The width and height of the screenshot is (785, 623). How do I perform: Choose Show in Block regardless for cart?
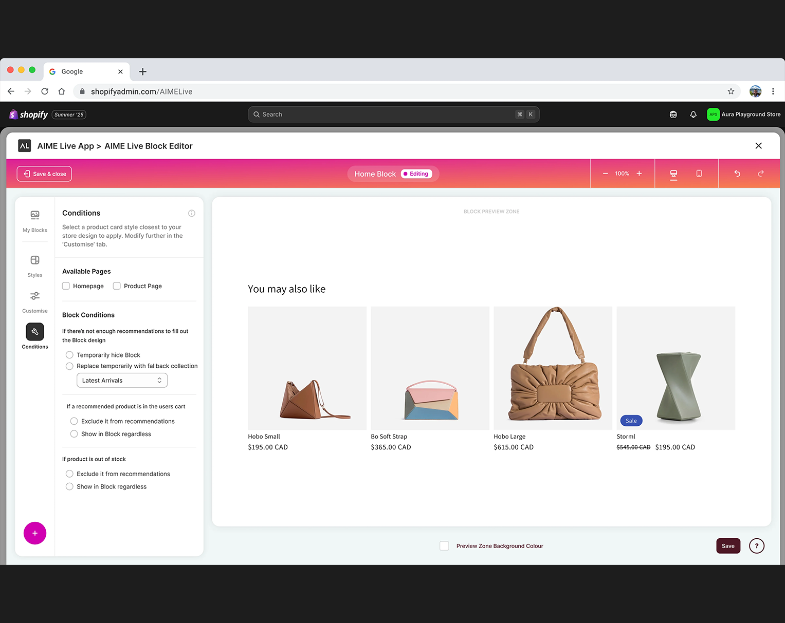[x=74, y=434]
